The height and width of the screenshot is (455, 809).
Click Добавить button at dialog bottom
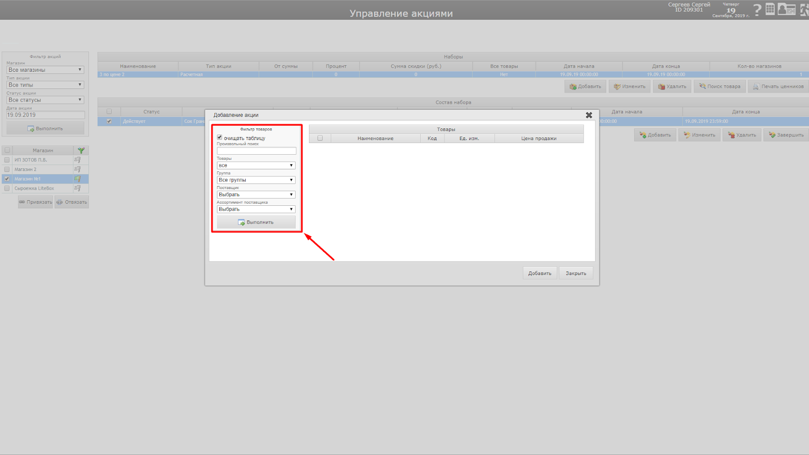pos(540,274)
